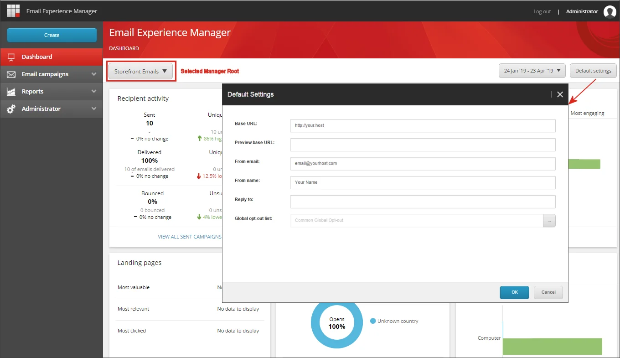This screenshot has width=620, height=358.
Task: Click the Most engaging tab label
Action: click(587, 113)
